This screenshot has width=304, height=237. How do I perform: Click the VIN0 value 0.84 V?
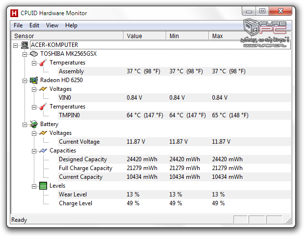134,98
